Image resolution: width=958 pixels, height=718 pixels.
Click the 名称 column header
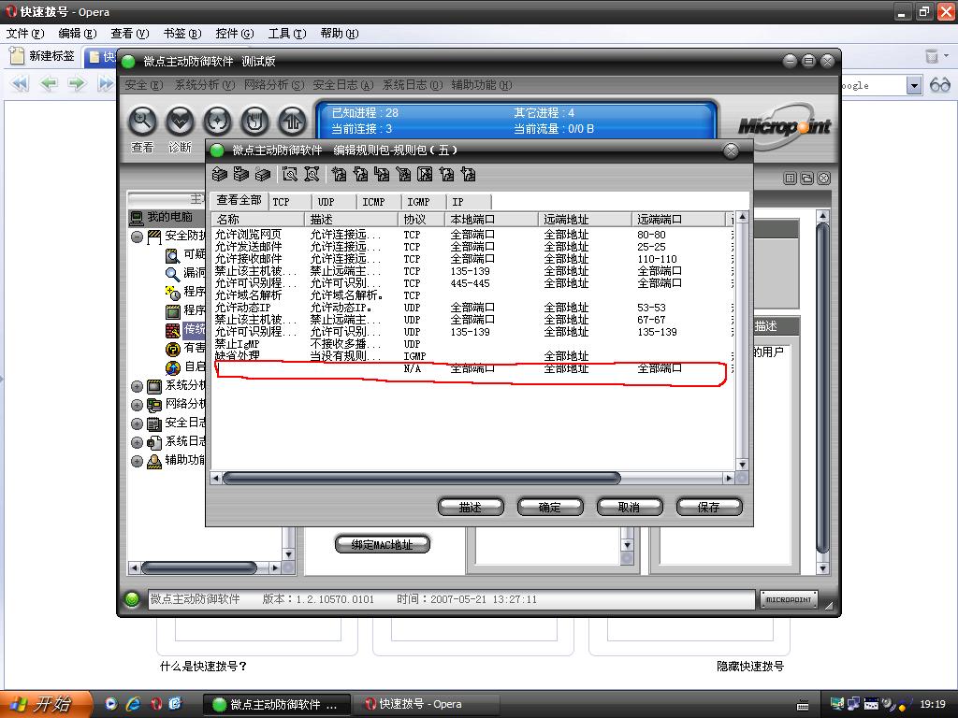257,219
